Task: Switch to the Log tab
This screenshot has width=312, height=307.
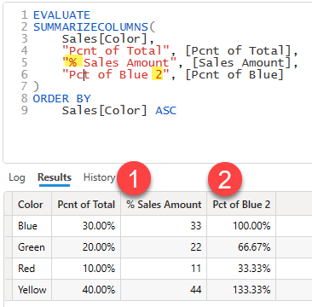Action: [x=17, y=177]
